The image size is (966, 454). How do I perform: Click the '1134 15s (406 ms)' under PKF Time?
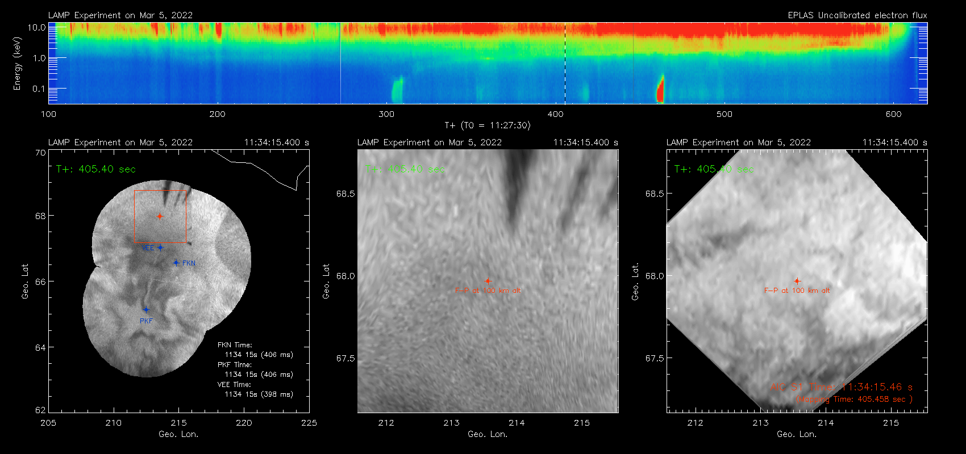pyautogui.click(x=259, y=374)
